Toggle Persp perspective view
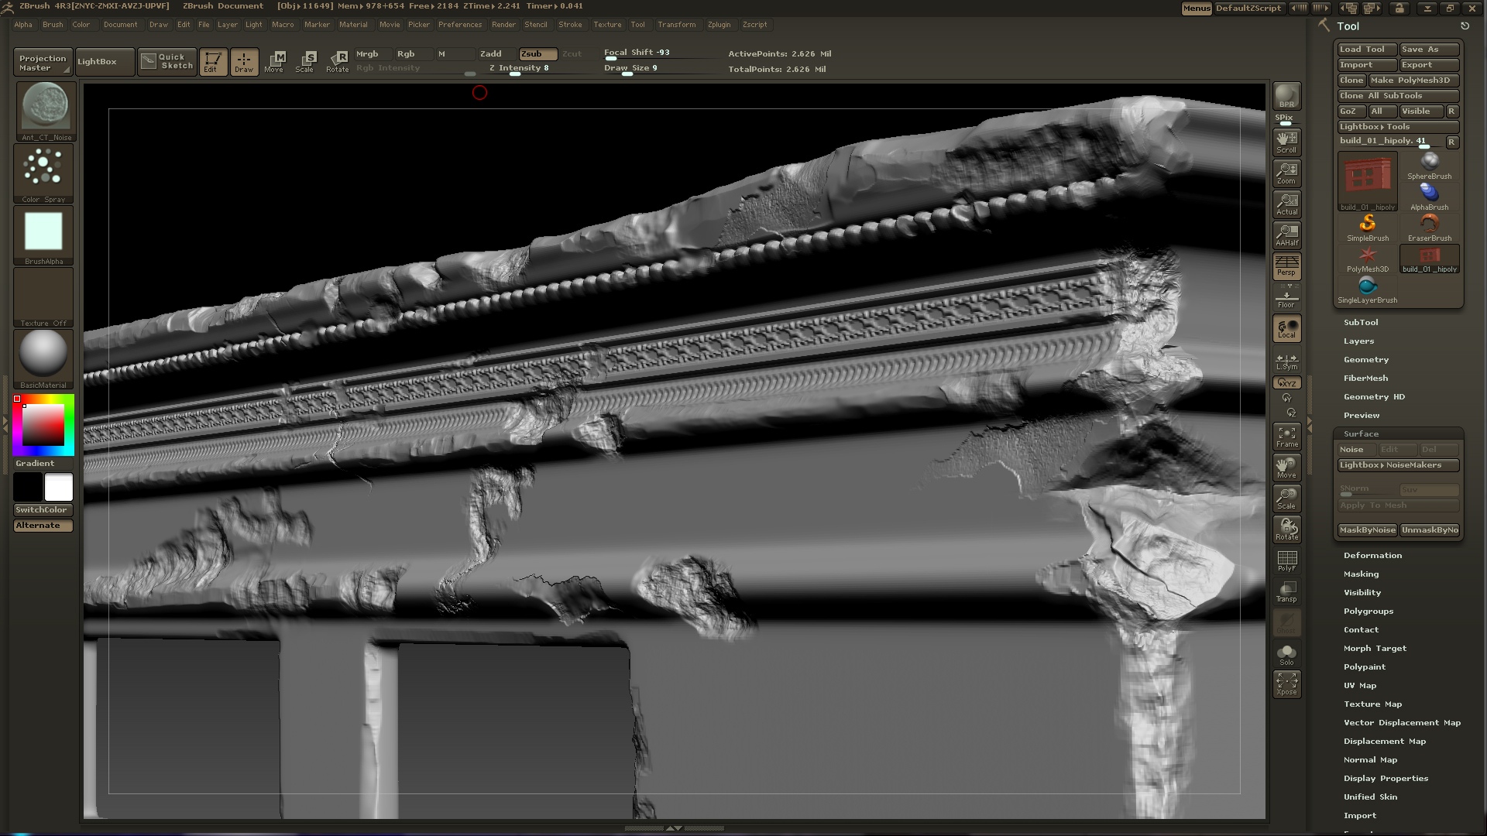The width and height of the screenshot is (1487, 836). click(1286, 266)
